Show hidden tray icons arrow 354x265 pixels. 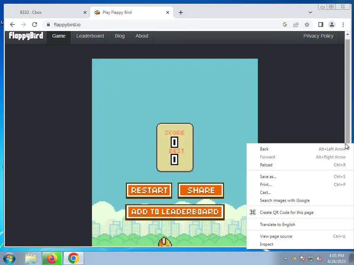coord(286,258)
